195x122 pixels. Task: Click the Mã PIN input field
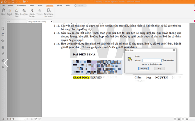click(152, 61)
